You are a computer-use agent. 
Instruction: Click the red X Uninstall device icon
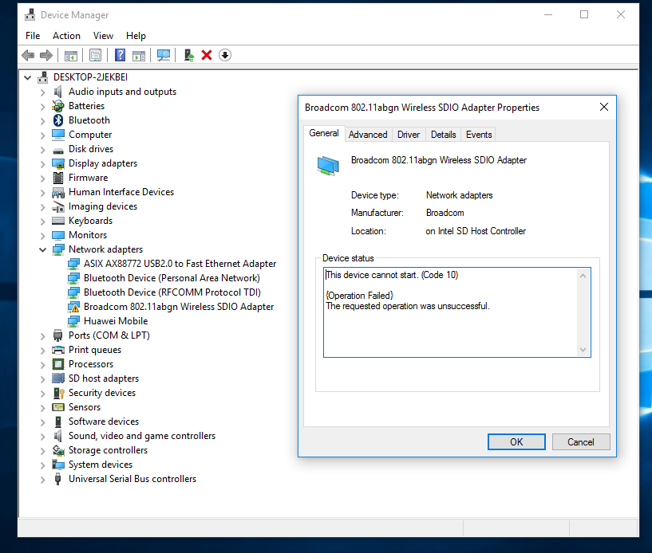pyautogui.click(x=207, y=55)
